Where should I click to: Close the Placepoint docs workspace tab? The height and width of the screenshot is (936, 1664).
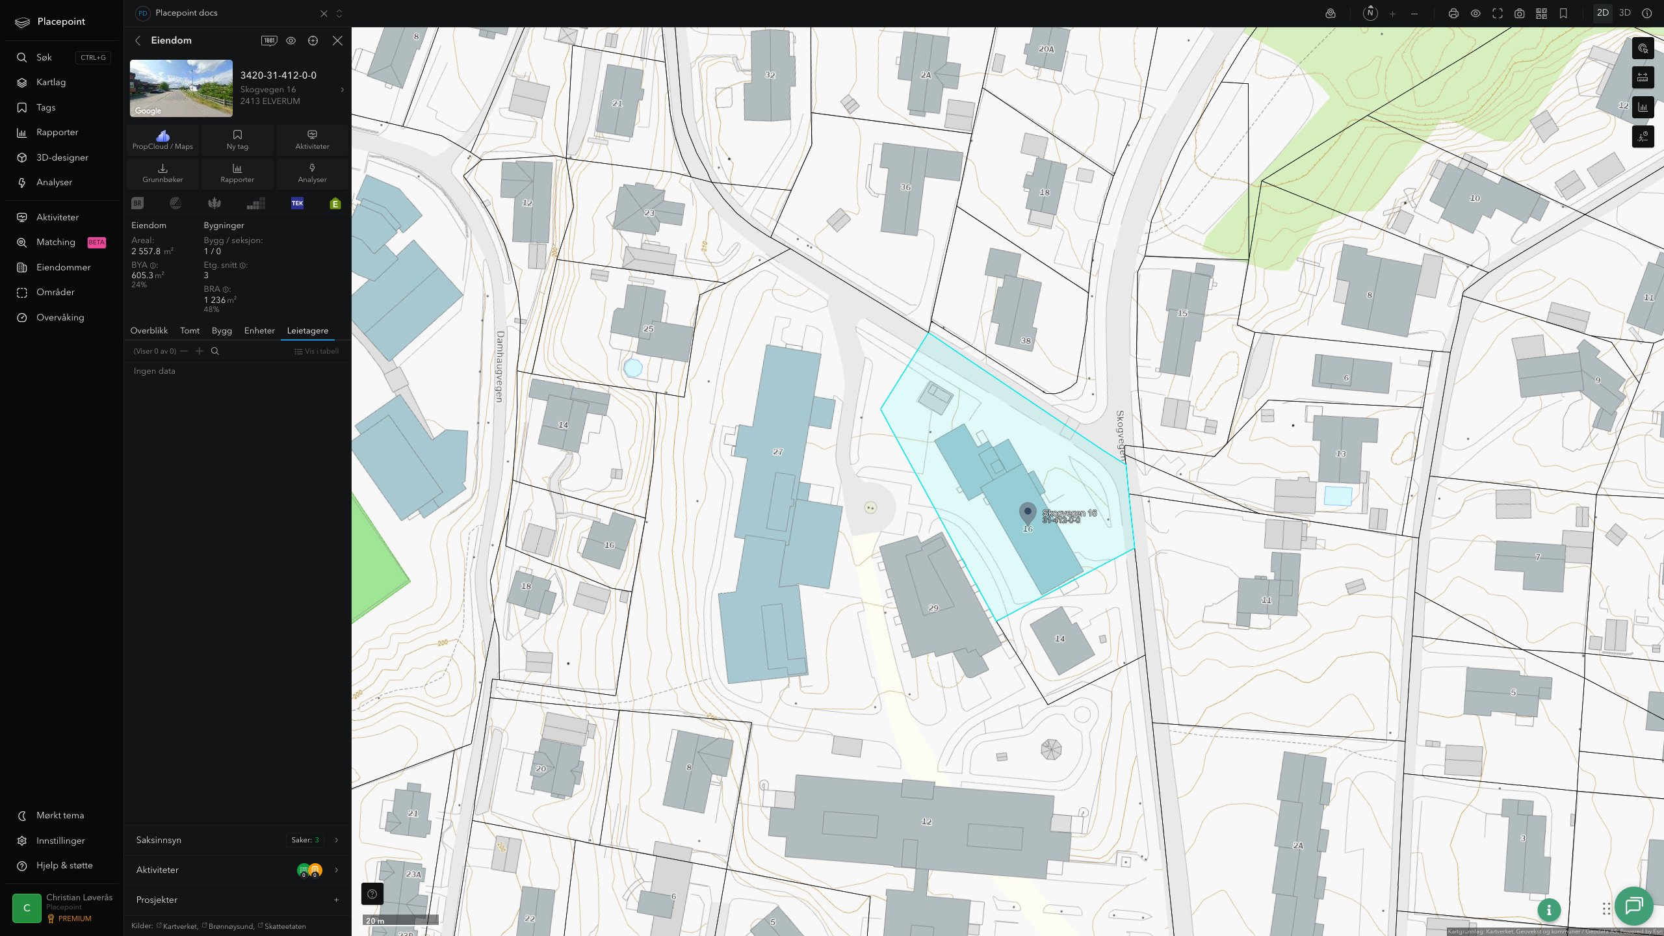(324, 13)
